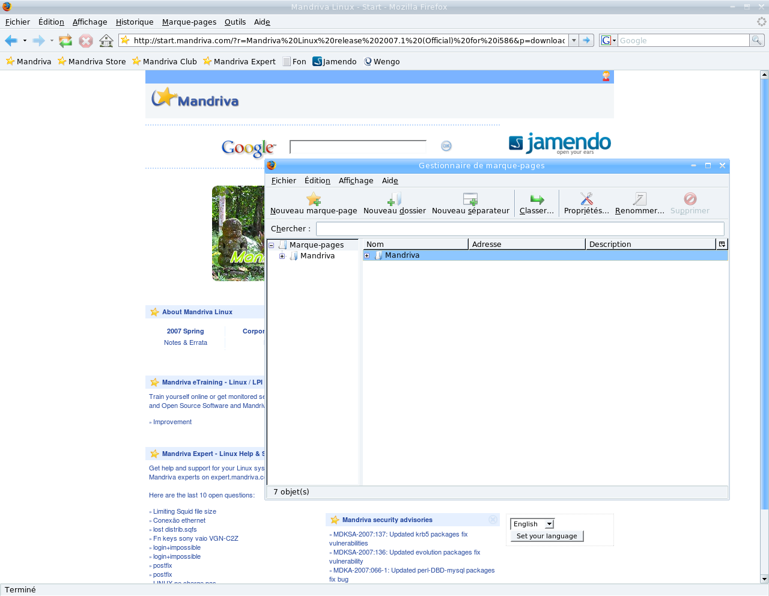
Task: Open the MDKSA-2007:137 advisory link
Action: coord(400,534)
